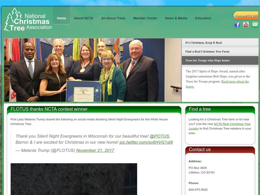Open the All About Trees menu
Image resolution: width=260 pixels, height=195 pixels.
point(113,18)
